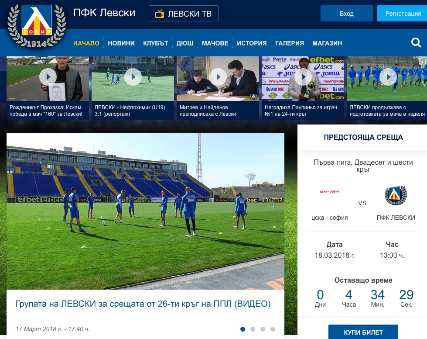
Task: Play the Mitrev and Naydenov contract video
Action: point(218,77)
